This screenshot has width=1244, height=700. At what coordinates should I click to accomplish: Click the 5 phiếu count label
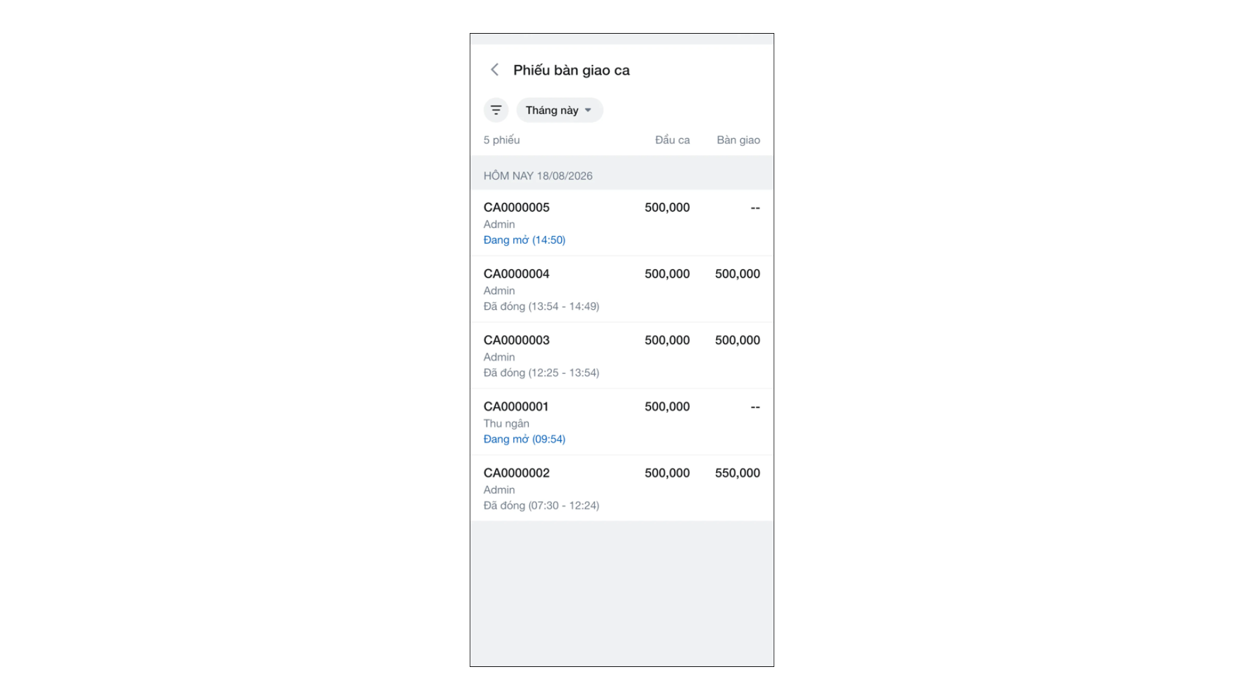click(501, 140)
